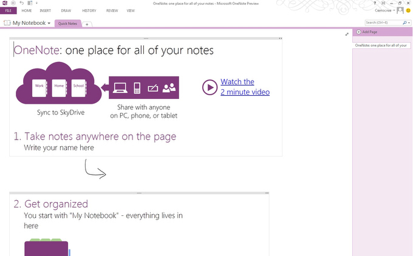The width and height of the screenshot is (413, 256).
Task: Click the Add Page button
Action: click(367, 32)
